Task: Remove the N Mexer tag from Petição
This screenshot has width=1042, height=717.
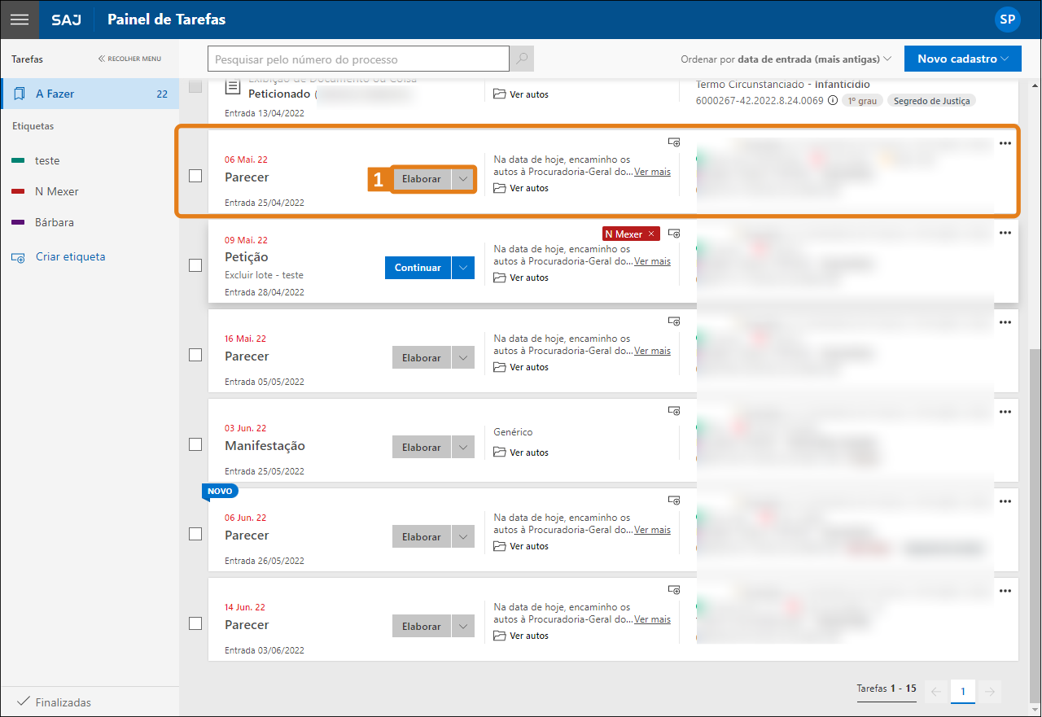Action: (x=650, y=234)
